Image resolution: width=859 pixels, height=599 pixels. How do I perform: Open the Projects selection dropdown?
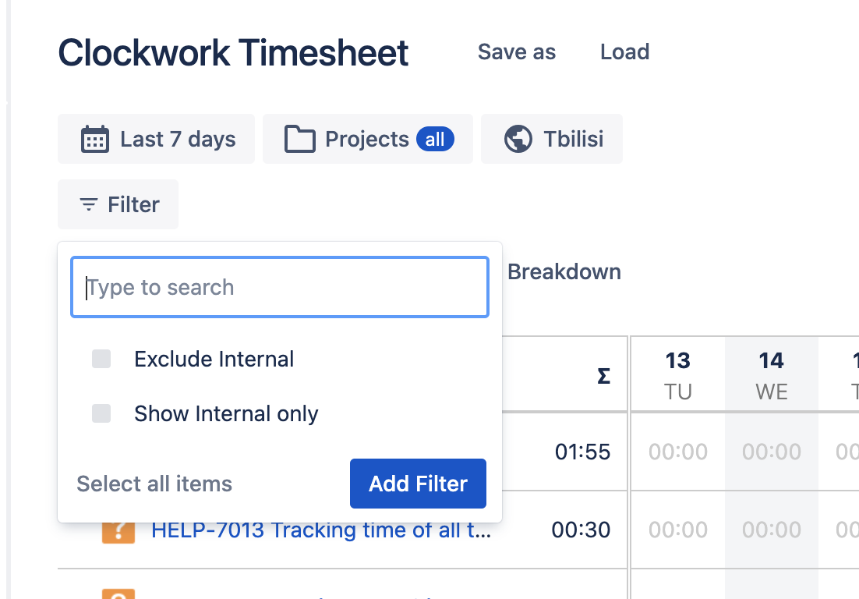[366, 138]
